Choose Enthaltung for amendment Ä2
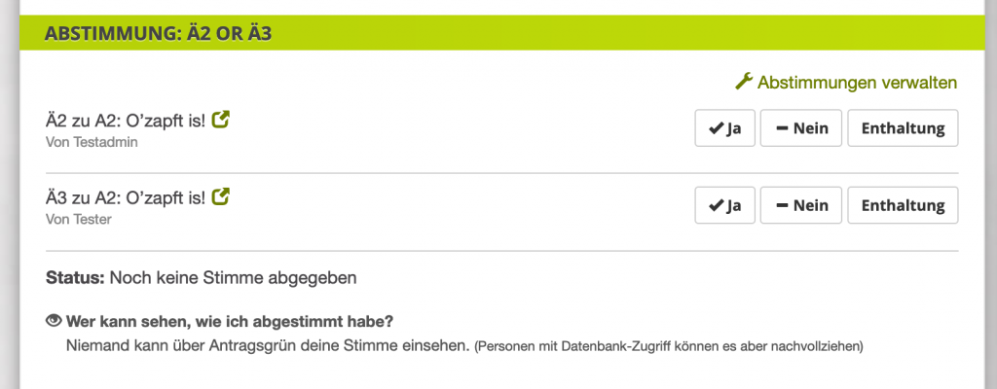997x389 pixels. (x=903, y=128)
